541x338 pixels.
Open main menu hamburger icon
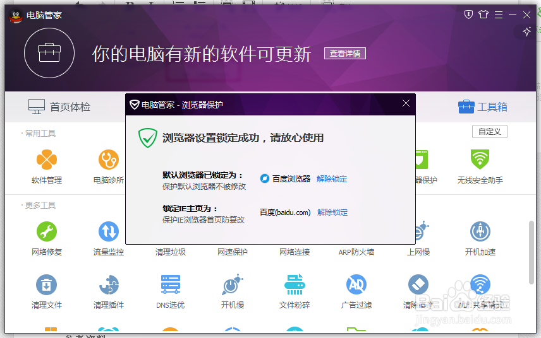click(499, 15)
